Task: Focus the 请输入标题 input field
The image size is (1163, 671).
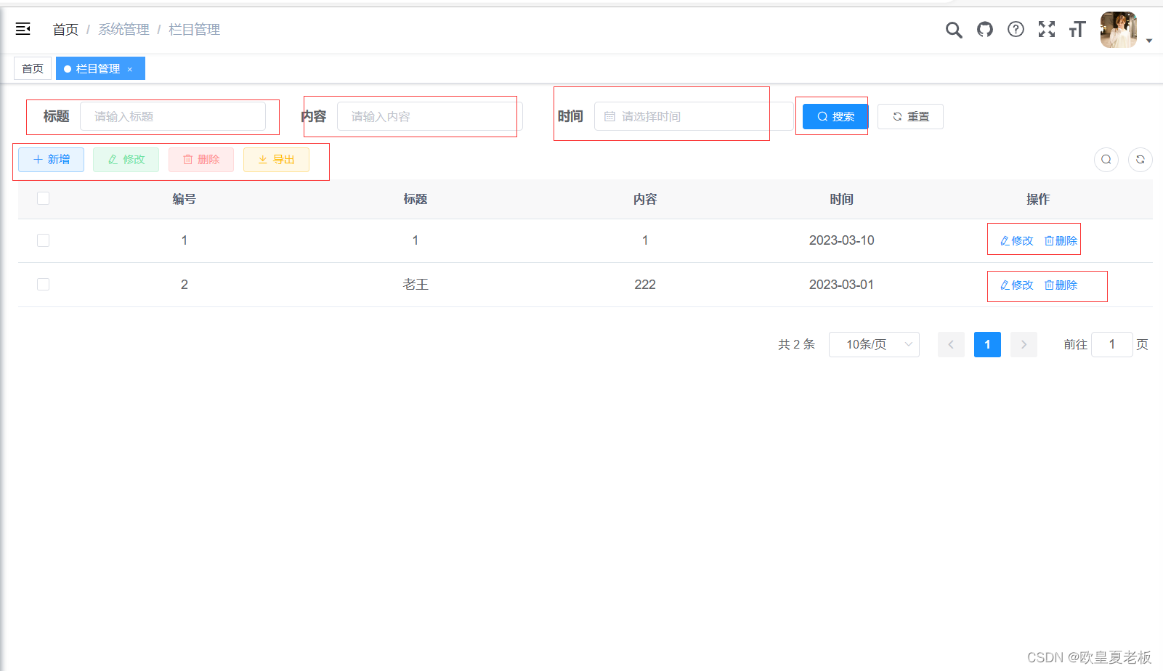Action: 173,116
